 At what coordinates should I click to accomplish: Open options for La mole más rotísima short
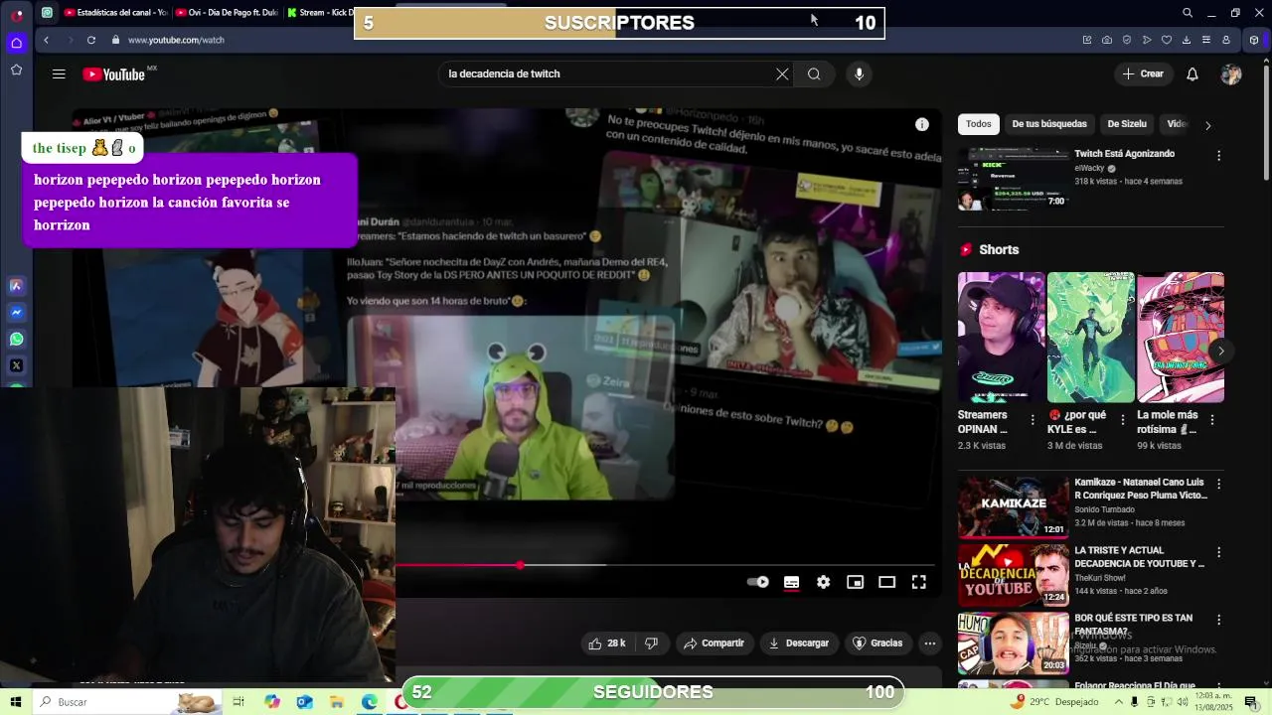pyautogui.click(x=1211, y=420)
